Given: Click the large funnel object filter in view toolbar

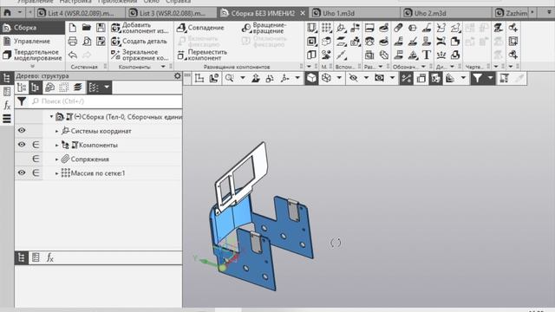Looking at the screenshot, I should pos(477,78).
